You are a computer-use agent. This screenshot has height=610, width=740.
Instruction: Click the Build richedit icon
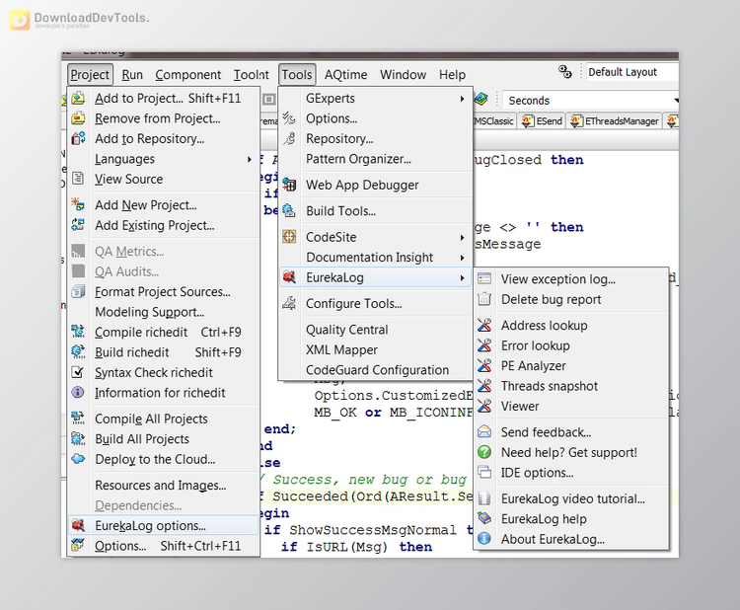(x=78, y=351)
